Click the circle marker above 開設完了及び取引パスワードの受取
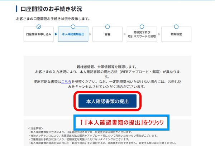The width and height of the screenshot is (215, 146). point(142,27)
